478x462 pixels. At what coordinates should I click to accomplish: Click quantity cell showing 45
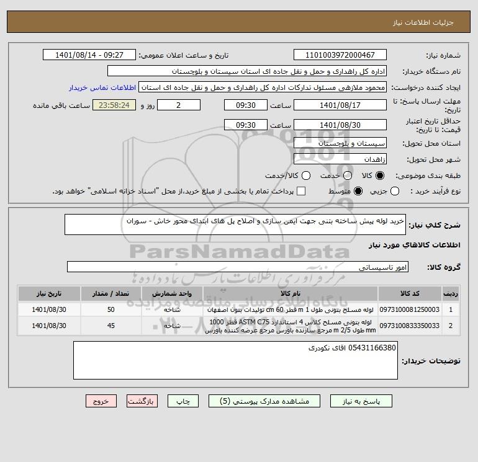(x=110, y=326)
